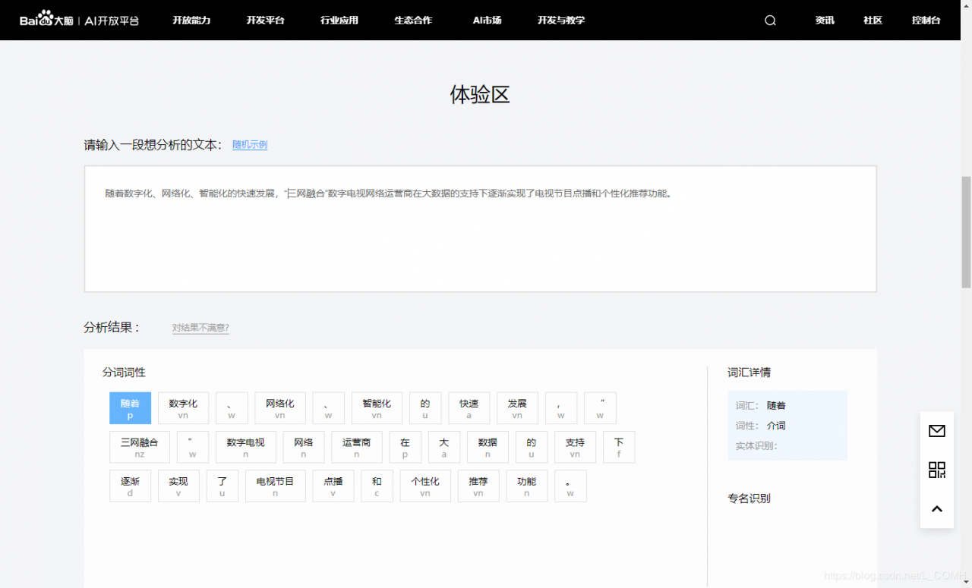
Task: Select the word token 下
Action: (x=619, y=447)
